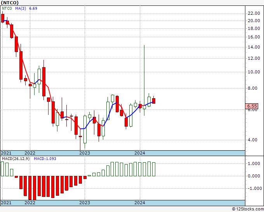
Task: Click the last red candlestick near 6.55
Action: pos(154,101)
